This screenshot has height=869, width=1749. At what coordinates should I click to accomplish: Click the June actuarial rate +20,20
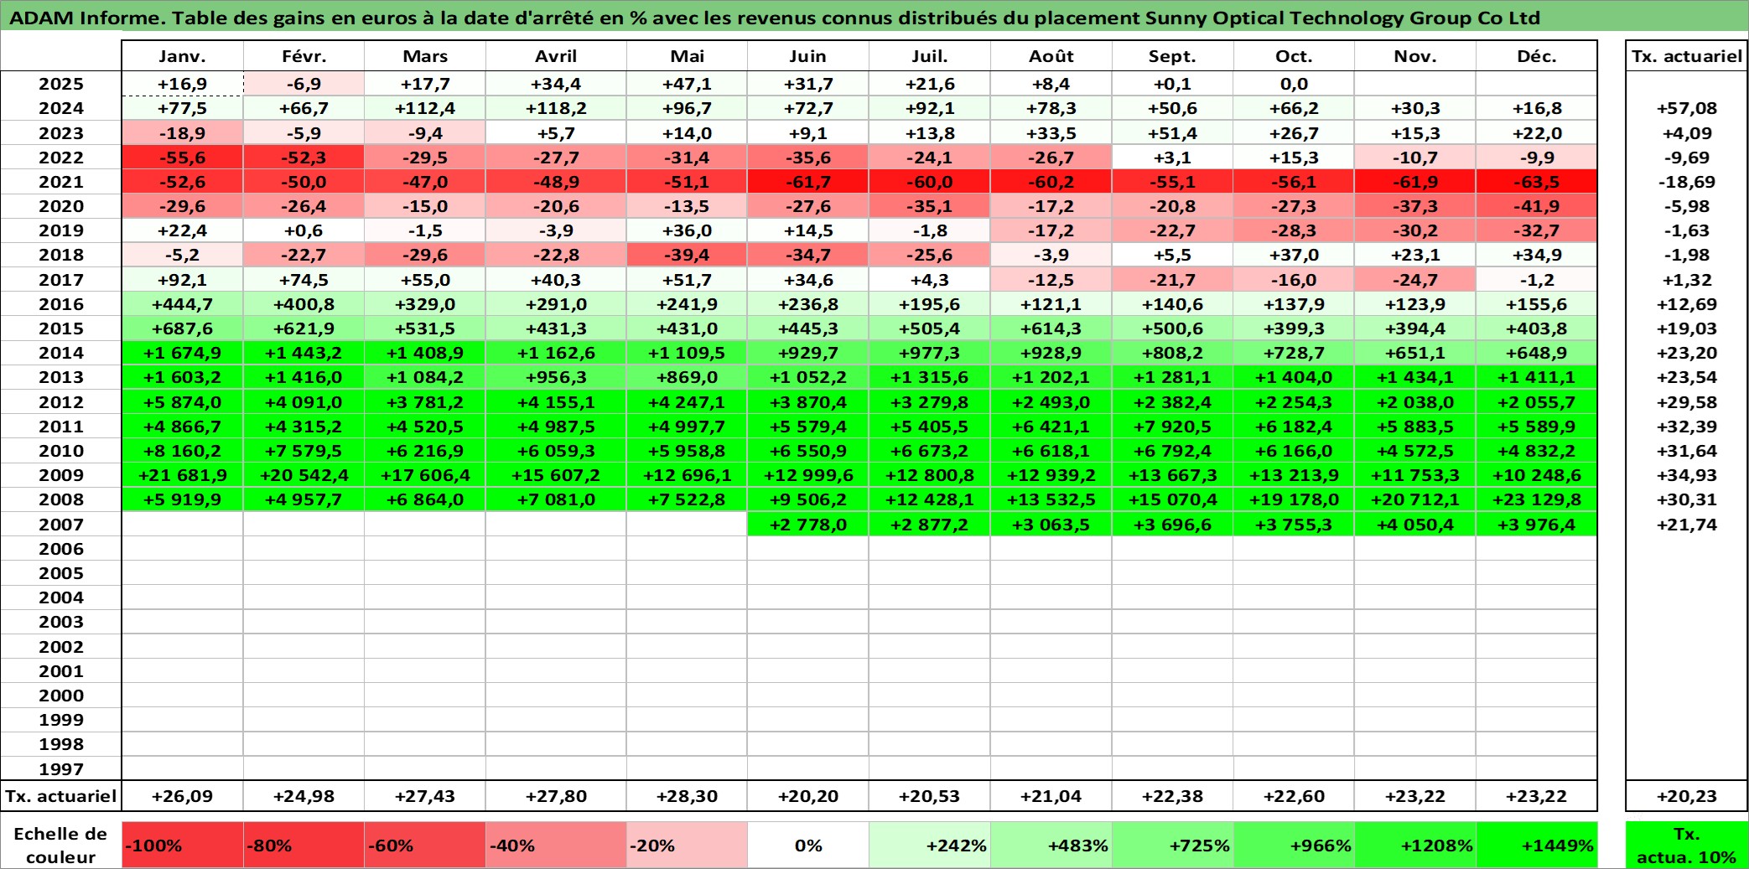[x=808, y=796]
